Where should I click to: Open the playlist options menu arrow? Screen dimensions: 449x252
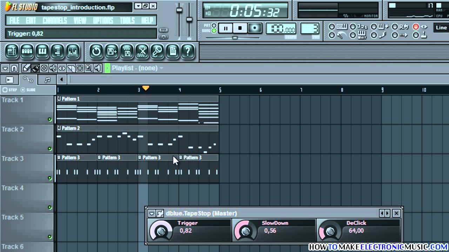[x=5, y=68]
